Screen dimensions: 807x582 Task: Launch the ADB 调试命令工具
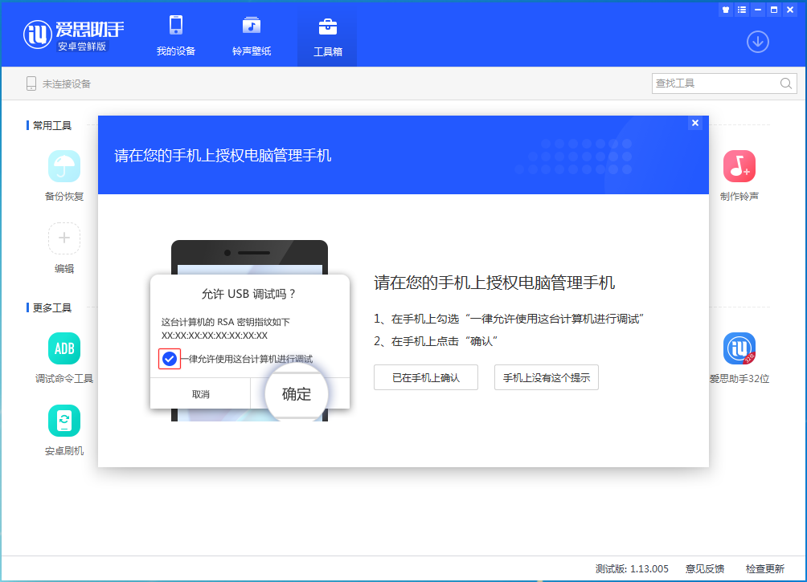click(63, 348)
